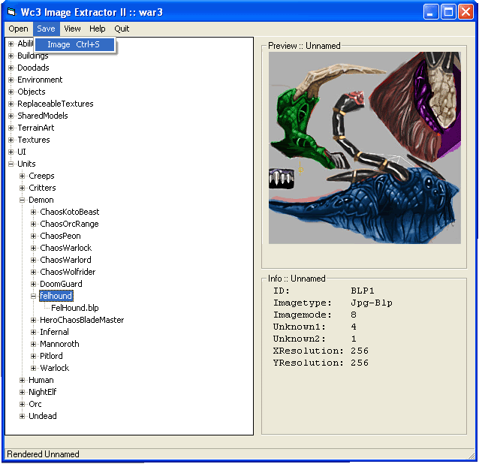The image size is (479, 464).
Task: Select the Undead tree label
Action: coord(43,417)
